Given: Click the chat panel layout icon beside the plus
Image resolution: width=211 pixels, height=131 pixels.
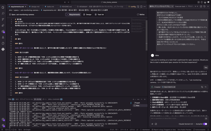Looking at the screenshot, I should point(201,6).
